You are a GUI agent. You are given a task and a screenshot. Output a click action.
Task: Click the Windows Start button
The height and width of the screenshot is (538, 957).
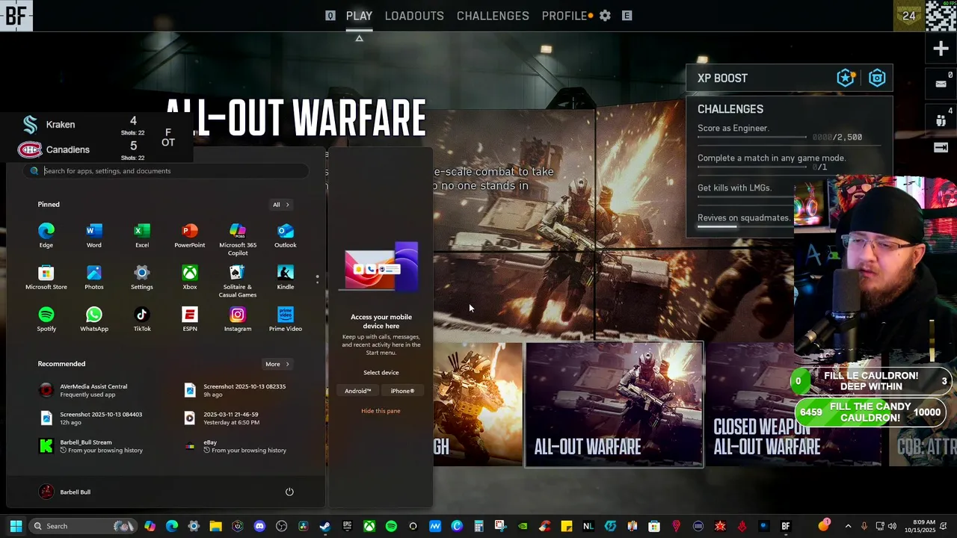[16, 526]
